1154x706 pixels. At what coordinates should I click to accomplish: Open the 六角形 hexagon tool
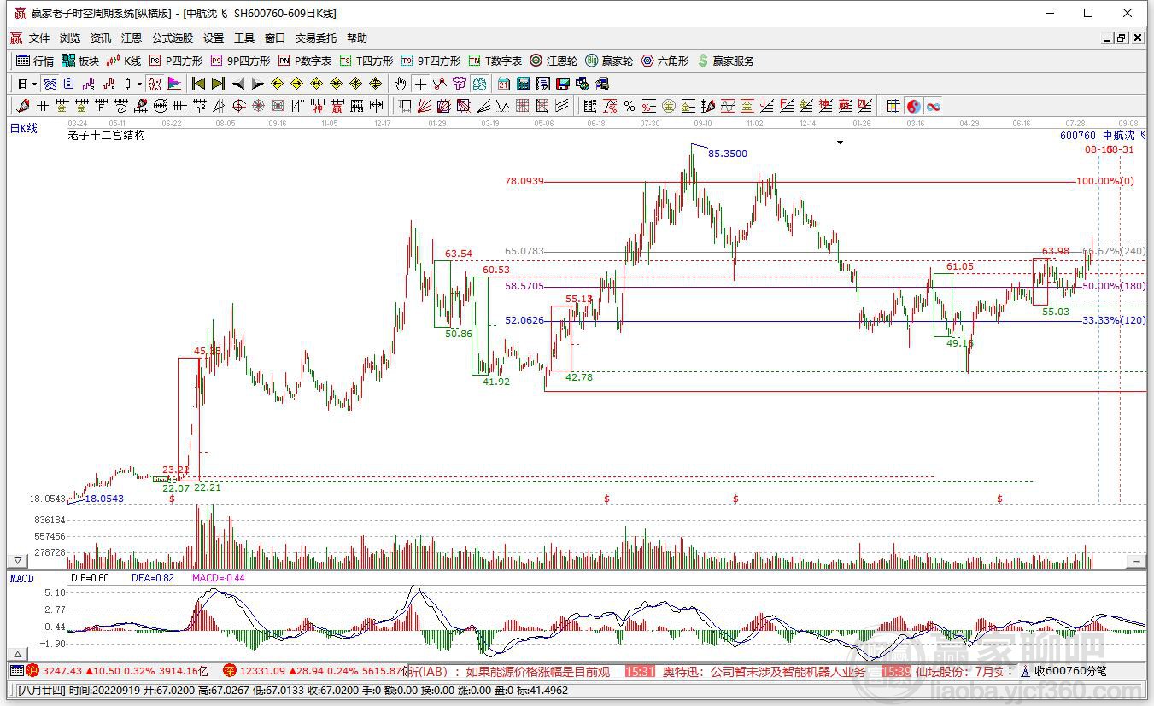coord(665,61)
